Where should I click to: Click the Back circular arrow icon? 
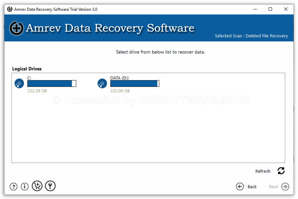tap(240, 186)
